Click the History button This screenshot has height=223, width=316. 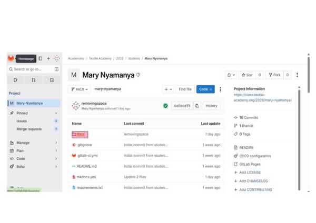(212, 106)
